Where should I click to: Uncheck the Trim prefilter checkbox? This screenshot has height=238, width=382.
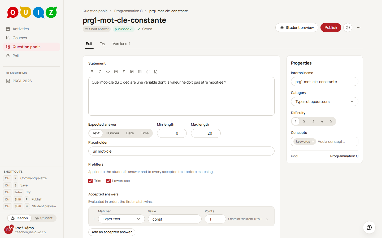(90, 181)
